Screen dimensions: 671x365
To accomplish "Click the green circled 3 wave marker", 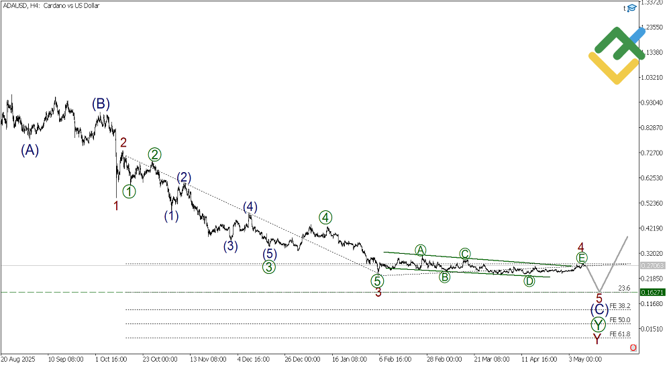I will [x=269, y=267].
